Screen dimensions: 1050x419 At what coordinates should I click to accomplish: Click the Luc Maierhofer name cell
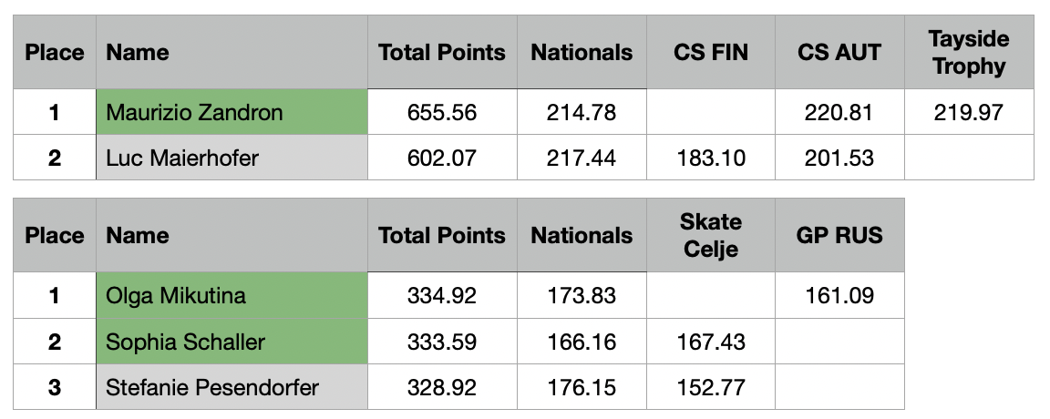point(232,158)
